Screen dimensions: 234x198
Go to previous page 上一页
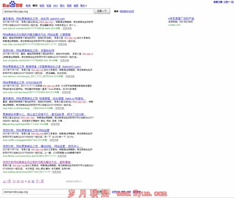click(7, 181)
